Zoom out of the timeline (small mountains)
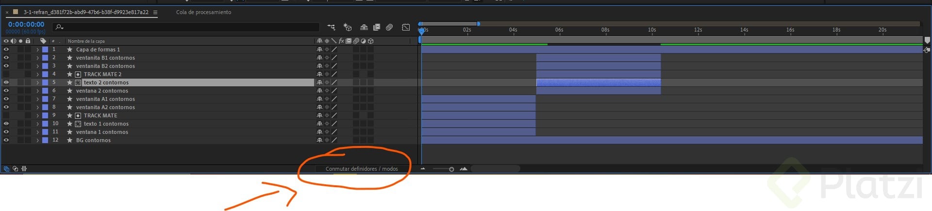 point(423,169)
